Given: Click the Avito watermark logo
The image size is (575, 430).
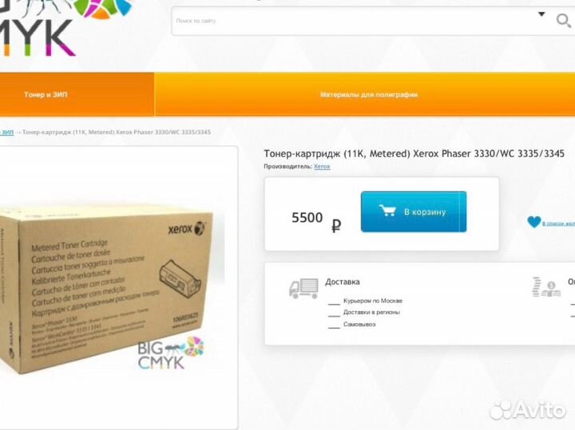Looking at the screenshot, I should (x=528, y=409).
